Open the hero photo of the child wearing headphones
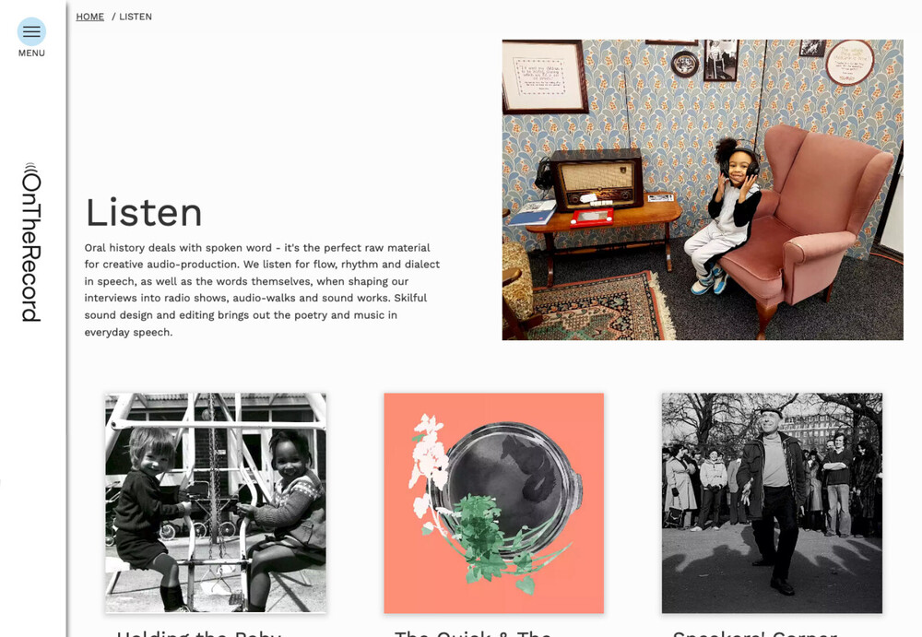 click(x=703, y=190)
